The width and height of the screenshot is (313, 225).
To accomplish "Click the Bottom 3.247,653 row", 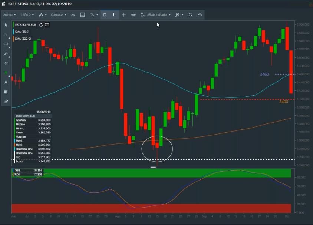I will tap(33, 161).
